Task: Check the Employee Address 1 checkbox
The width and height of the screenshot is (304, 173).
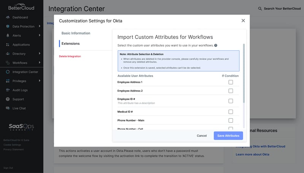Action: (x=231, y=82)
